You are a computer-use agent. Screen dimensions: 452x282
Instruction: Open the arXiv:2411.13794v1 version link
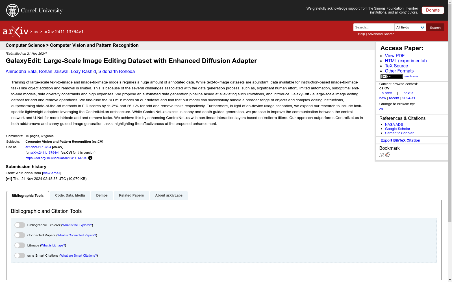pos(45,153)
